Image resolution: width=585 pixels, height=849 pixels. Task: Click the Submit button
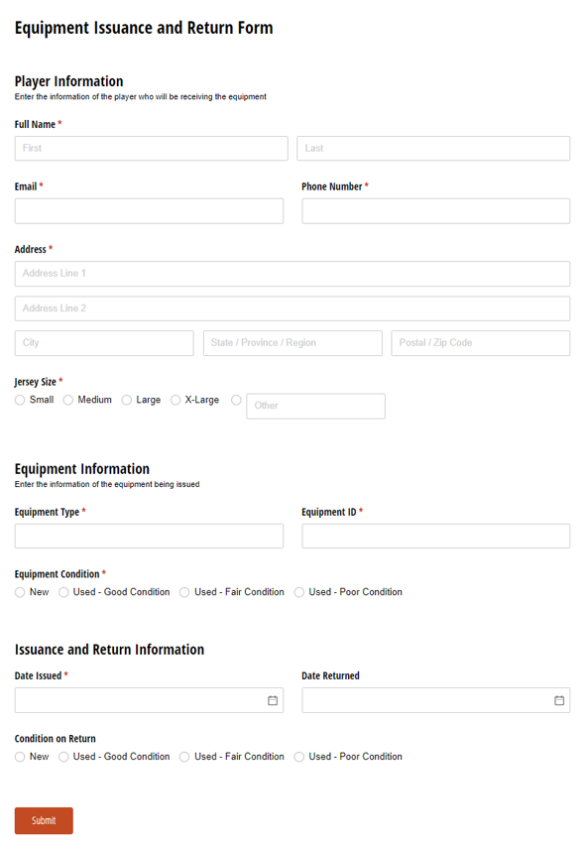44,820
